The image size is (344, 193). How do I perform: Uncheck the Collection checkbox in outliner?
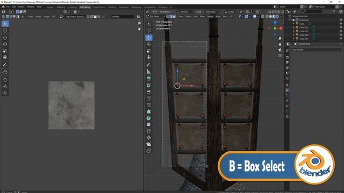click(x=293, y=20)
